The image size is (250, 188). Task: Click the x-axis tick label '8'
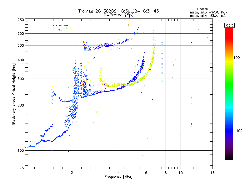[166, 173]
